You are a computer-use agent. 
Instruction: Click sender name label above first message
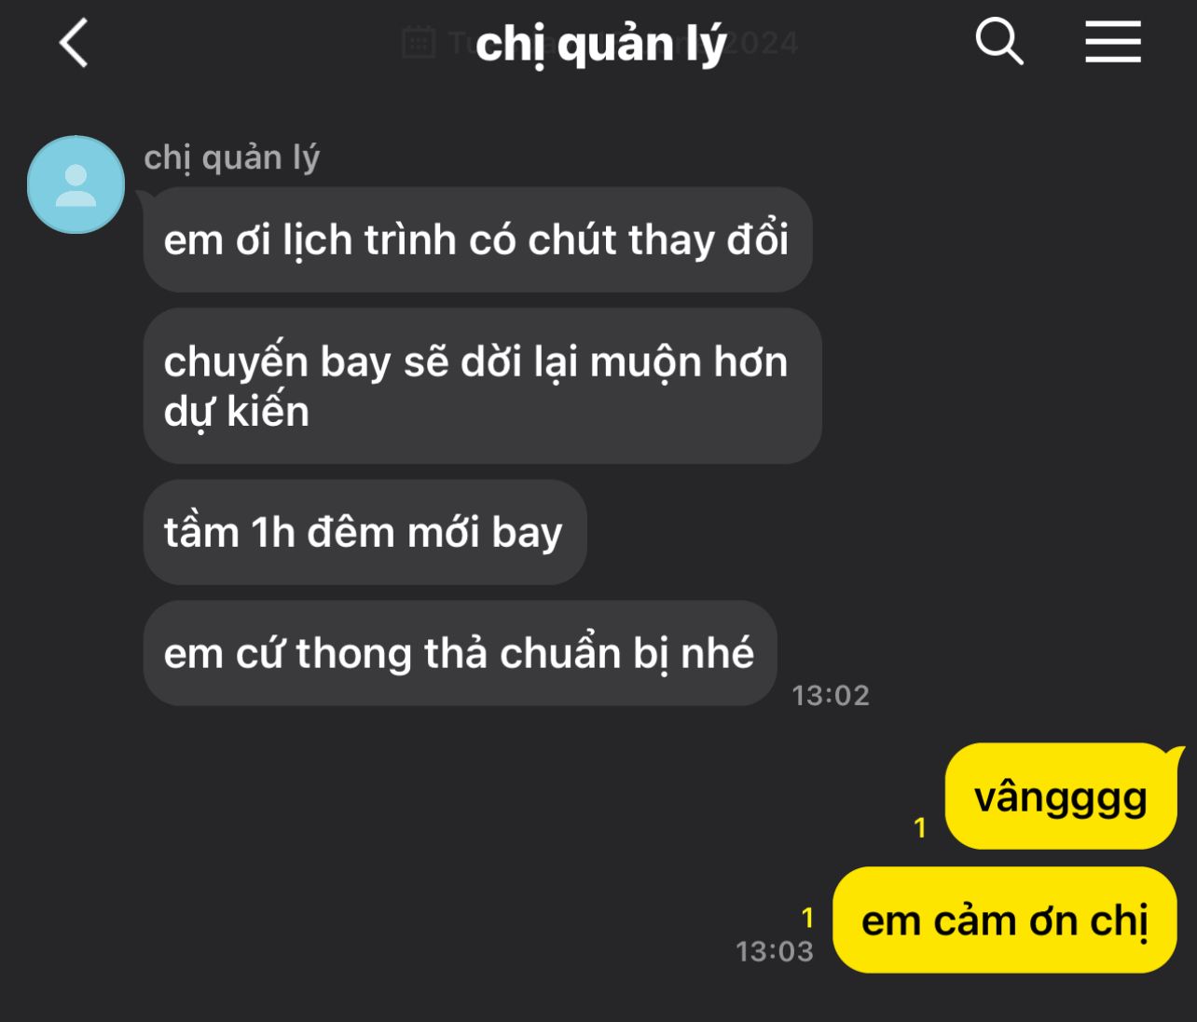pos(232,158)
